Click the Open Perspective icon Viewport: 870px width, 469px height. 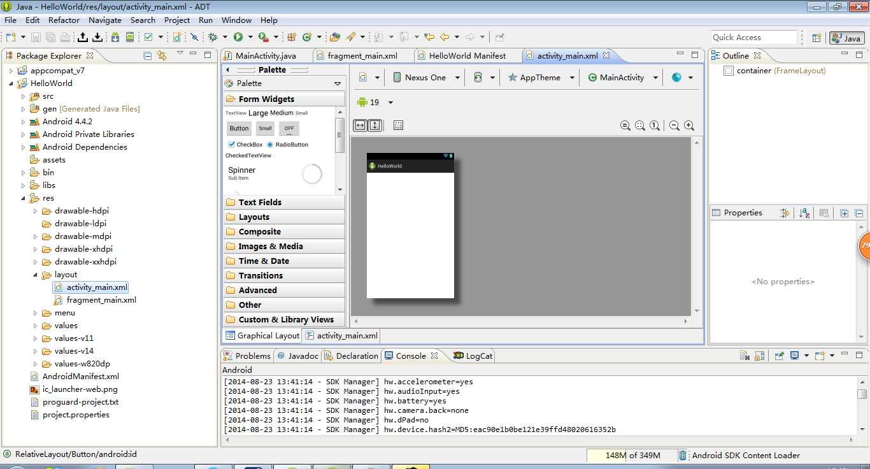(817, 38)
